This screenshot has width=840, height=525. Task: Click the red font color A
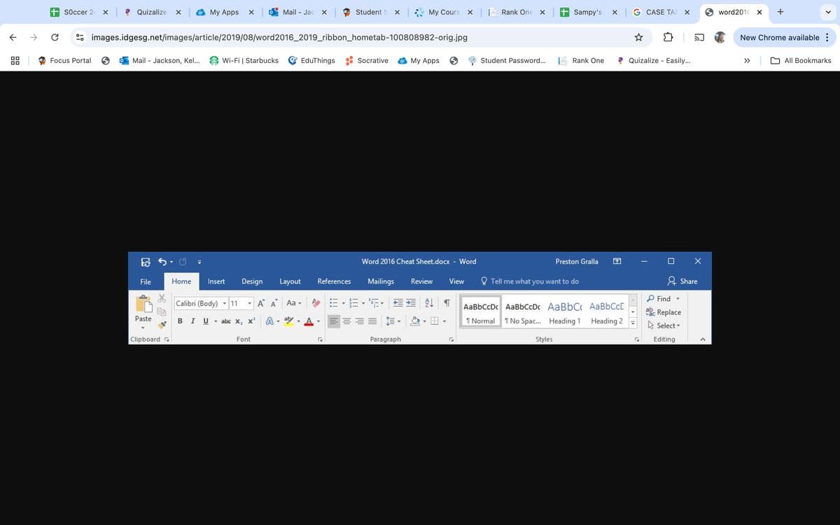(309, 321)
